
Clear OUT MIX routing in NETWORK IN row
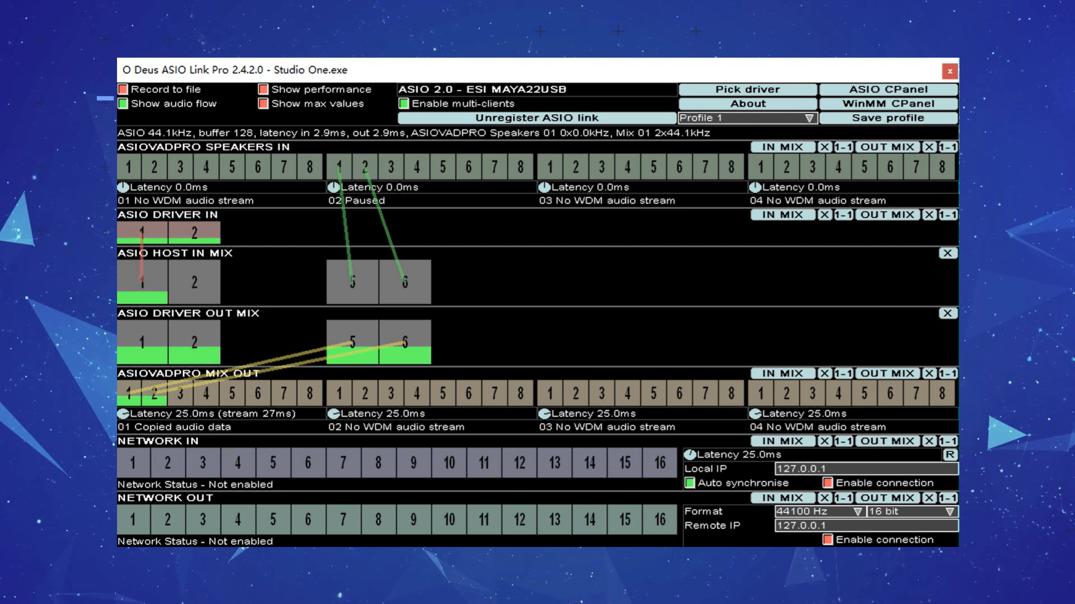coord(929,441)
